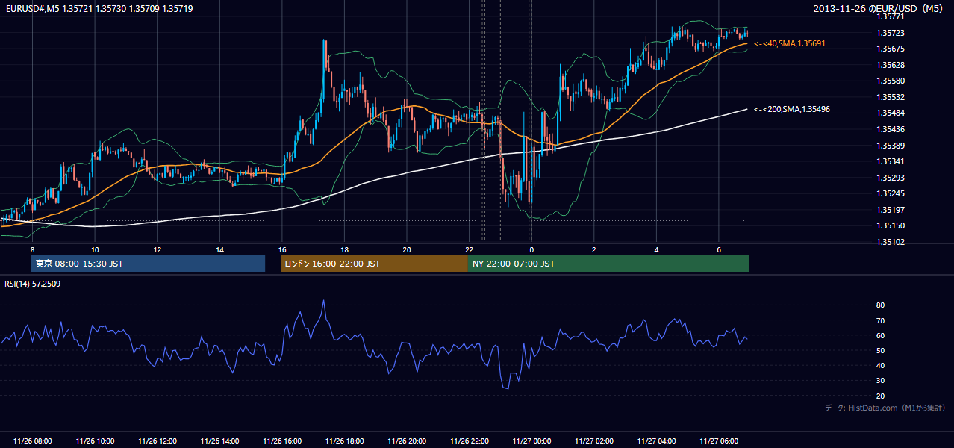Click hour label 10 under price chart
954x448 pixels.
[x=95, y=249]
